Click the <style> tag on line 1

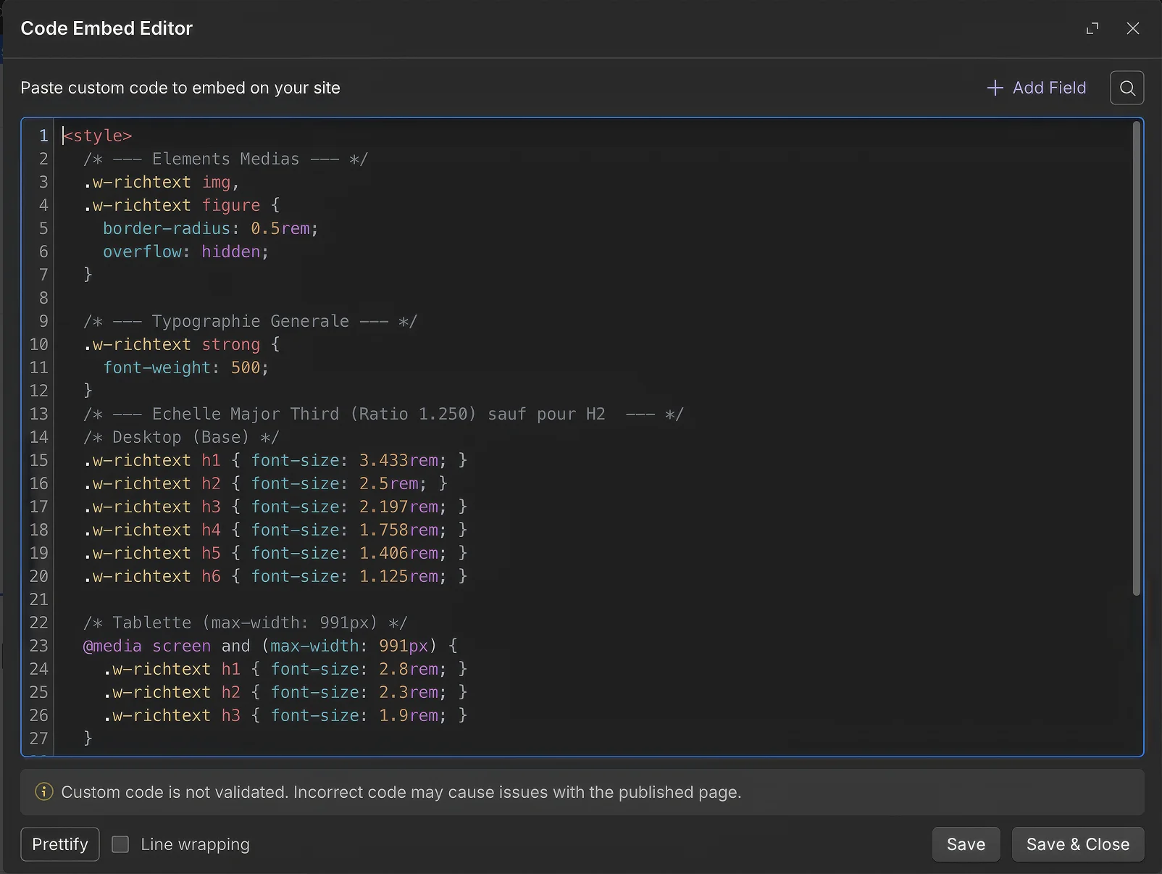[x=97, y=136]
